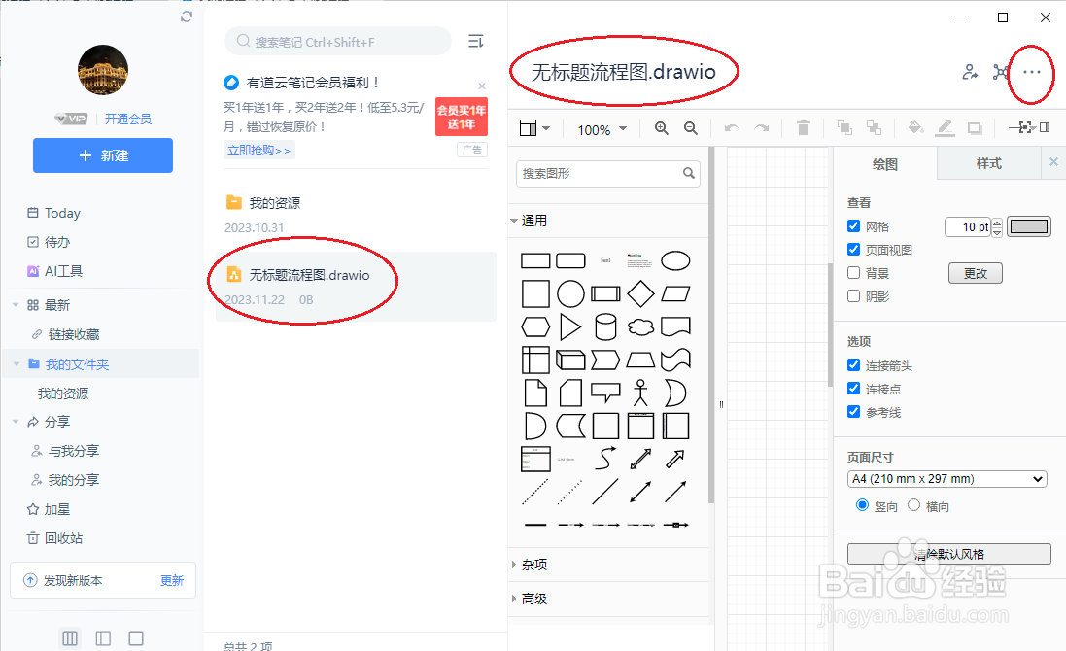Open the 100% zoom dropdown
The height and width of the screenshot is (651, 1066).
(x=602, y=129)
